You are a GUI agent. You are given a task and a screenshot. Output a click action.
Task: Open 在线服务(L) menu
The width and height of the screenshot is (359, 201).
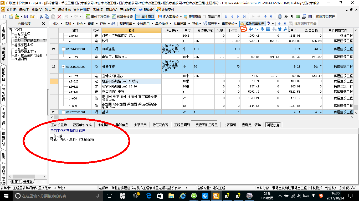(x=128, y=9)
